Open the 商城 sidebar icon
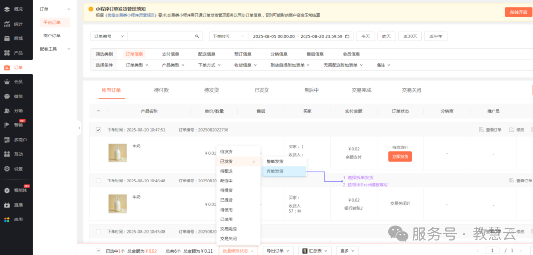Image resolution: width=533 pixels, height=255 pixels. (x=7, y=38)
